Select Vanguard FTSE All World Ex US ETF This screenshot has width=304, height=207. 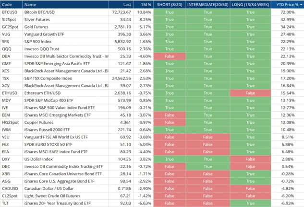pyautogui.click(x=65, y=137)
